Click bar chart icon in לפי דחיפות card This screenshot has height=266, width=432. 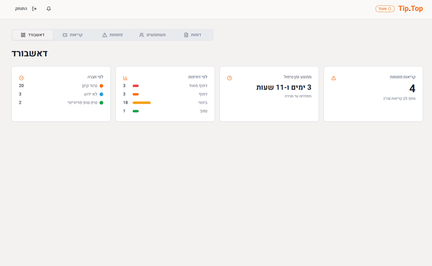(125, 78)
